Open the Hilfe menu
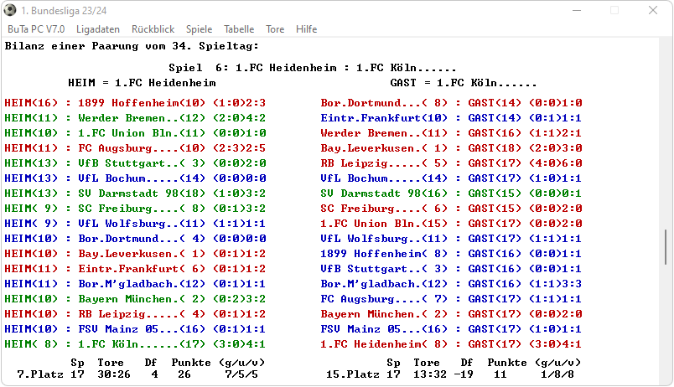The image size is (674, 387). [x=306, y=29]
